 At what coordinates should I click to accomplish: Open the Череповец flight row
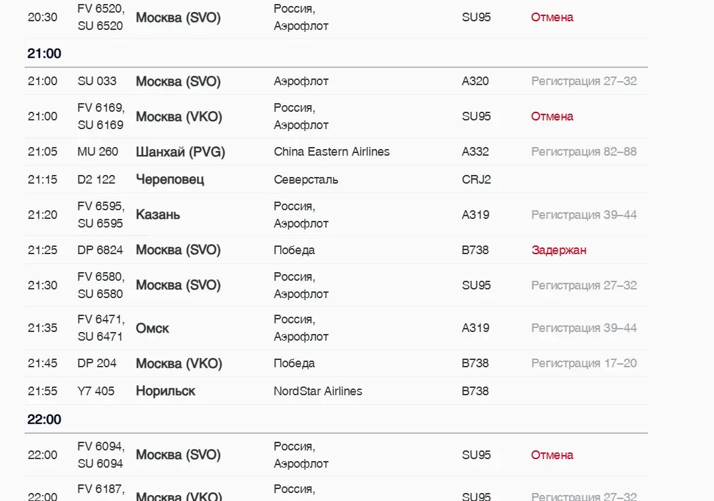(337, 180)
